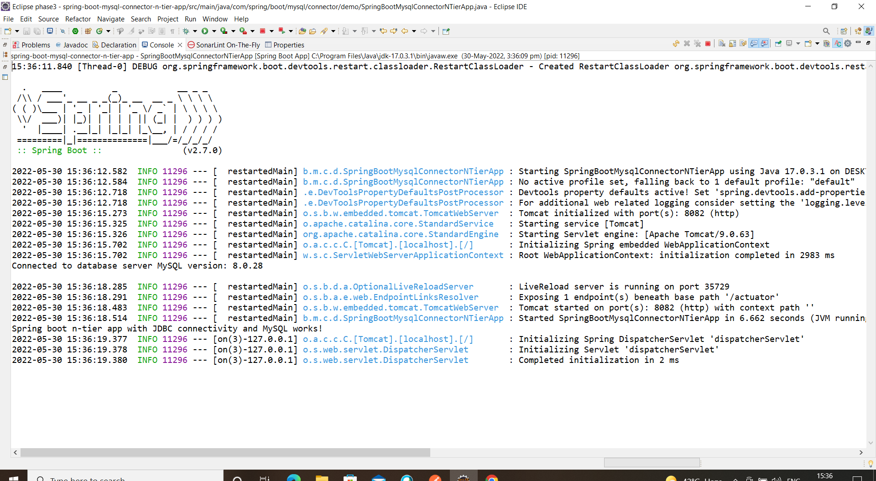
Task: Expand the Open Console dropdown arrow
Action: point(817,44)
